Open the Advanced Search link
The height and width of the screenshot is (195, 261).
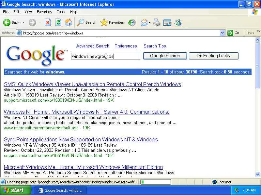click(93, 46)
